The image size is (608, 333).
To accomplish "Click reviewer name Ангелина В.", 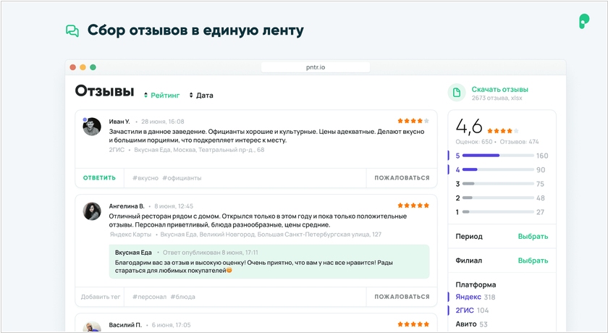I will (127, 206).
